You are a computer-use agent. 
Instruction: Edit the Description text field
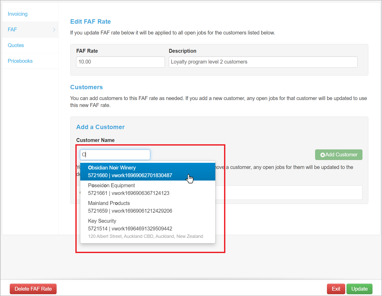(x=263, y=62)
